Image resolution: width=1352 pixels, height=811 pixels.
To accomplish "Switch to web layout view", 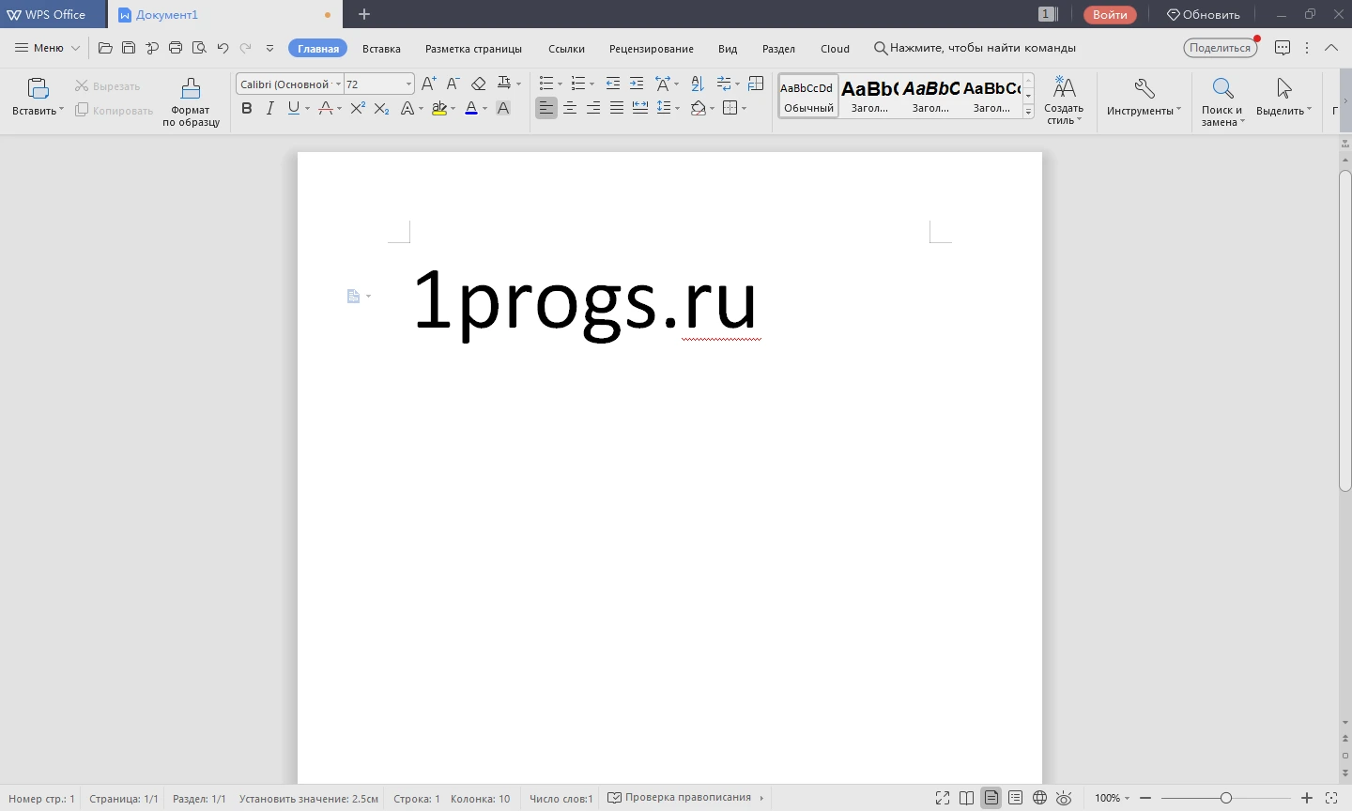I will coord(1039,798).
